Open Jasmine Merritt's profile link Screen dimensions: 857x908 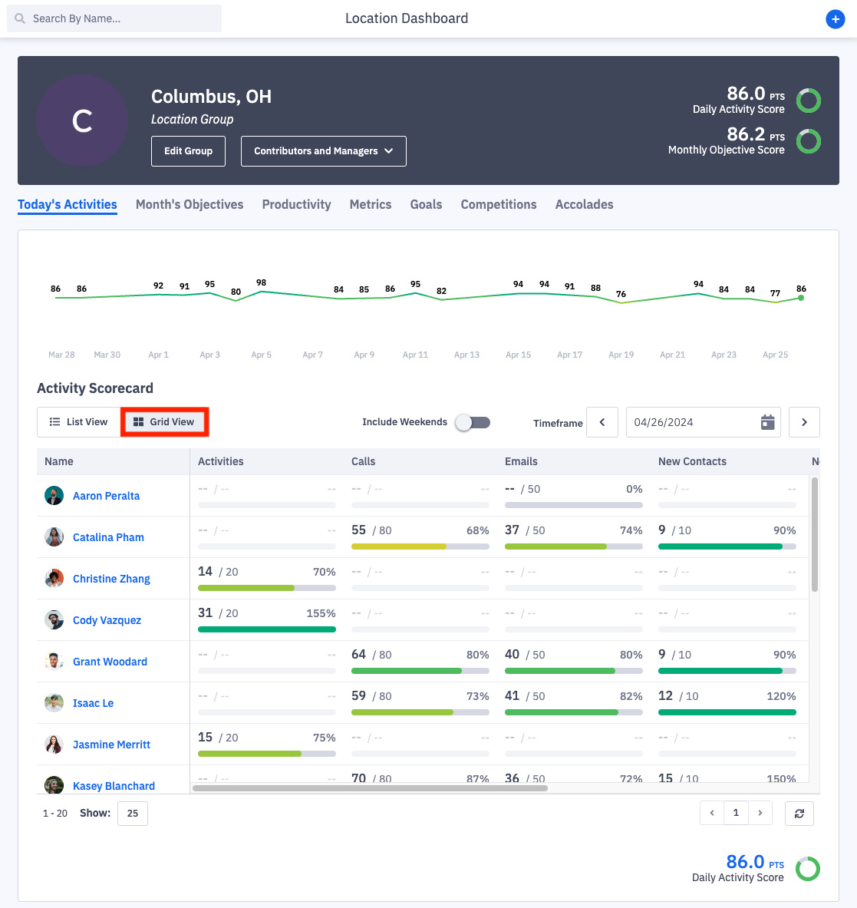click(112, 745)
